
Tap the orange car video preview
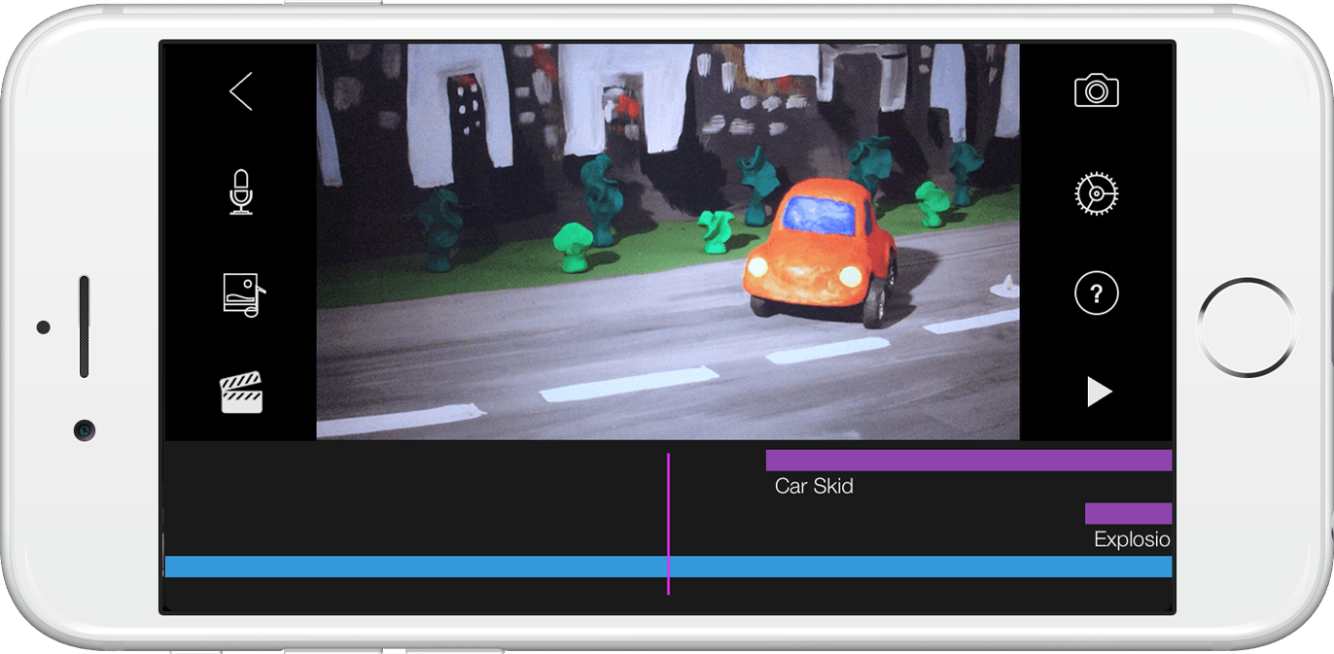[x=668, y=241]
